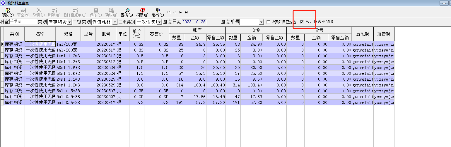The height and width of the screenshot is (147, 451).
Task: Click the 修改 (Edit) toolbar icon
Action: click(8, 10)
